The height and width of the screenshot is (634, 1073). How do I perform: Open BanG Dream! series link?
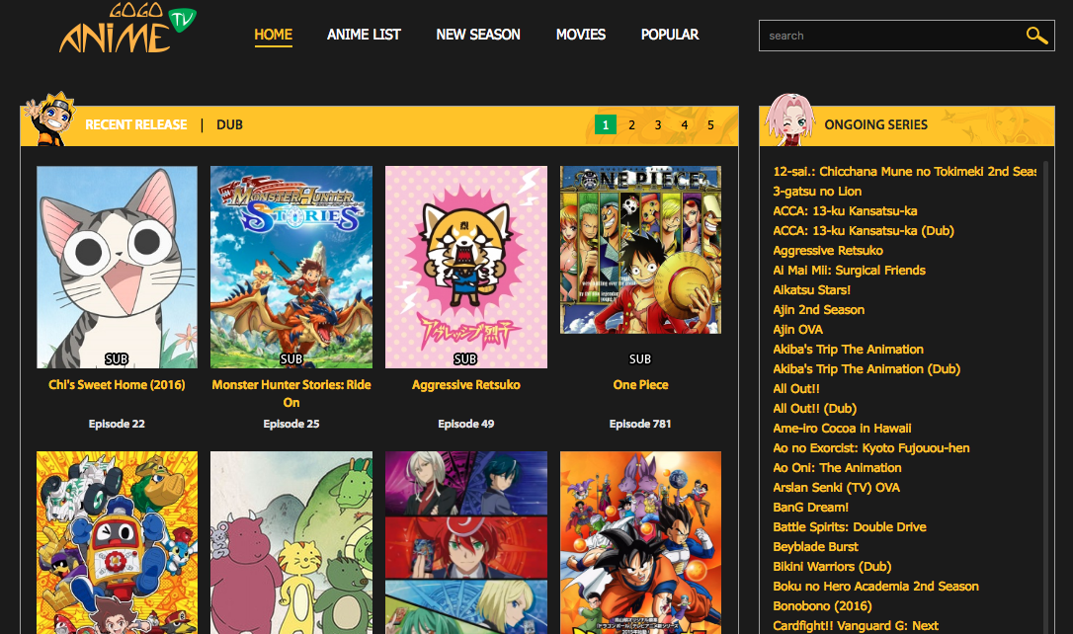click(811, 508)
